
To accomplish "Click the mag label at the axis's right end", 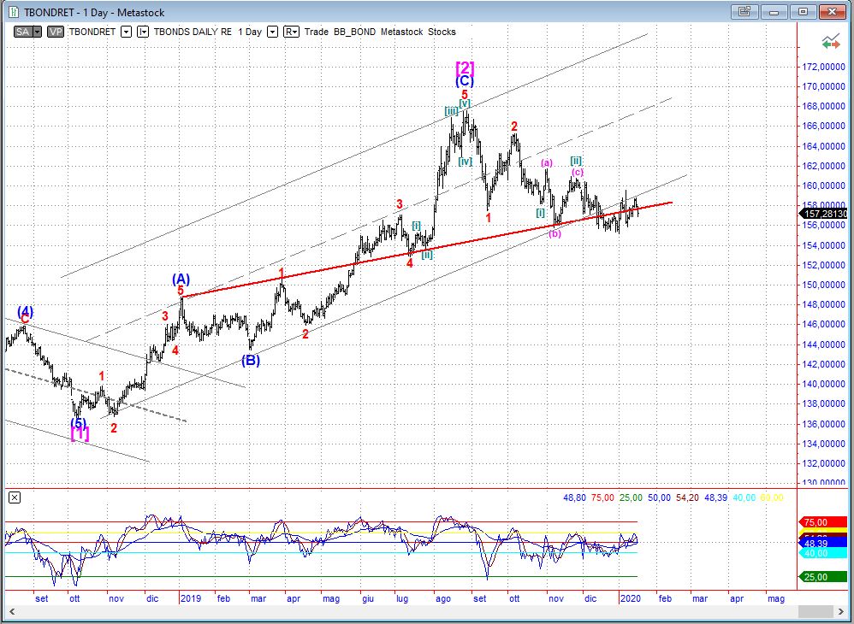I will (x=775, y=598).
